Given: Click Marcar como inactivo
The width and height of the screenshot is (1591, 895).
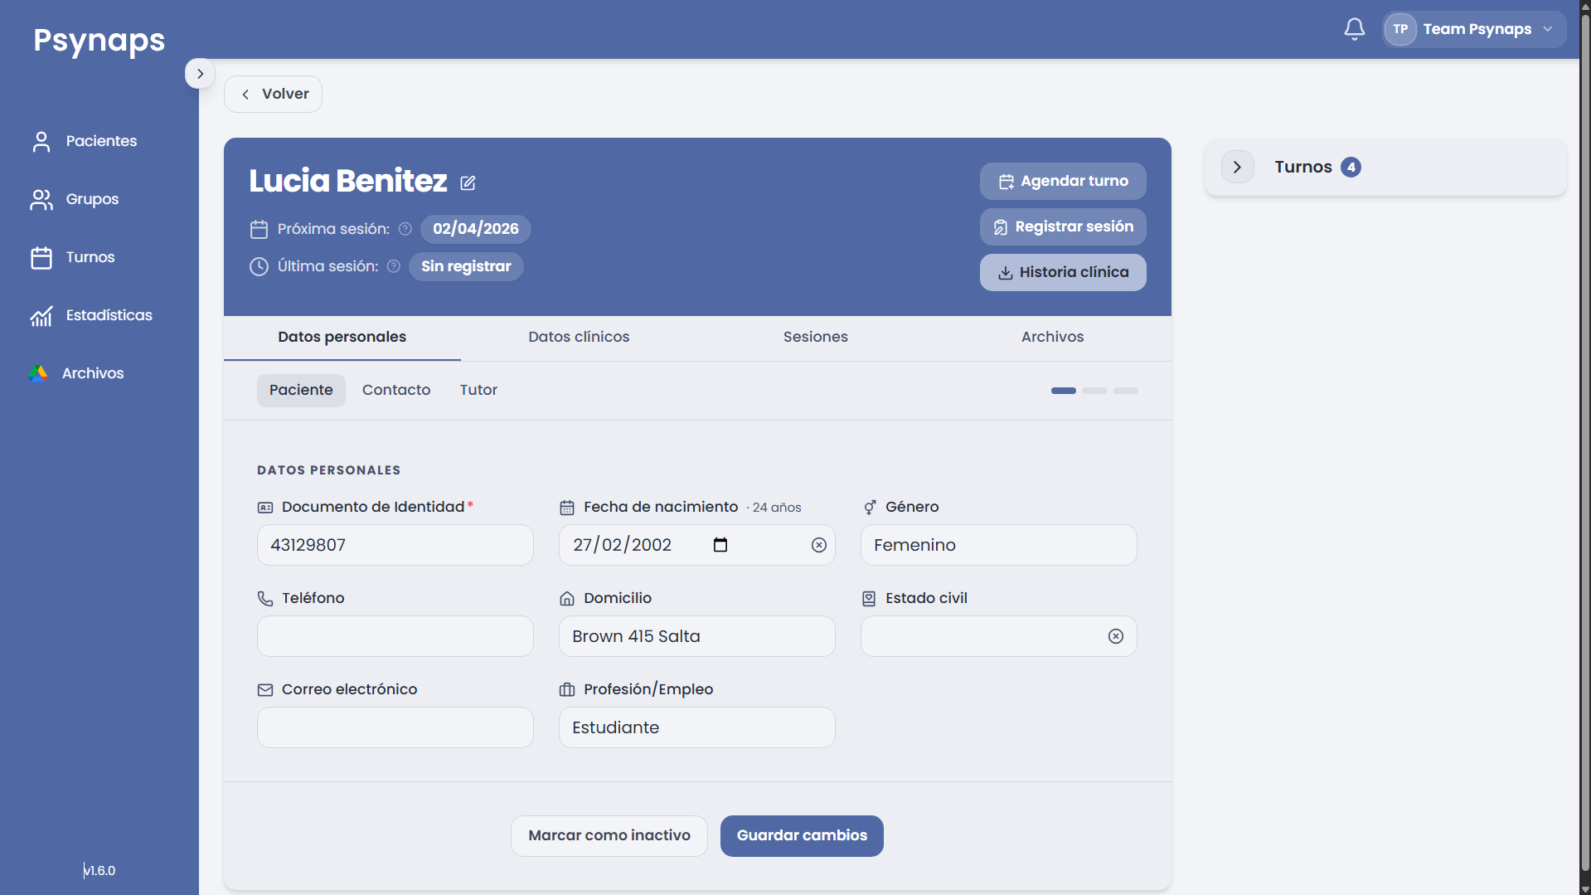Looking at the screenshot, I should (x=609, y=836).
